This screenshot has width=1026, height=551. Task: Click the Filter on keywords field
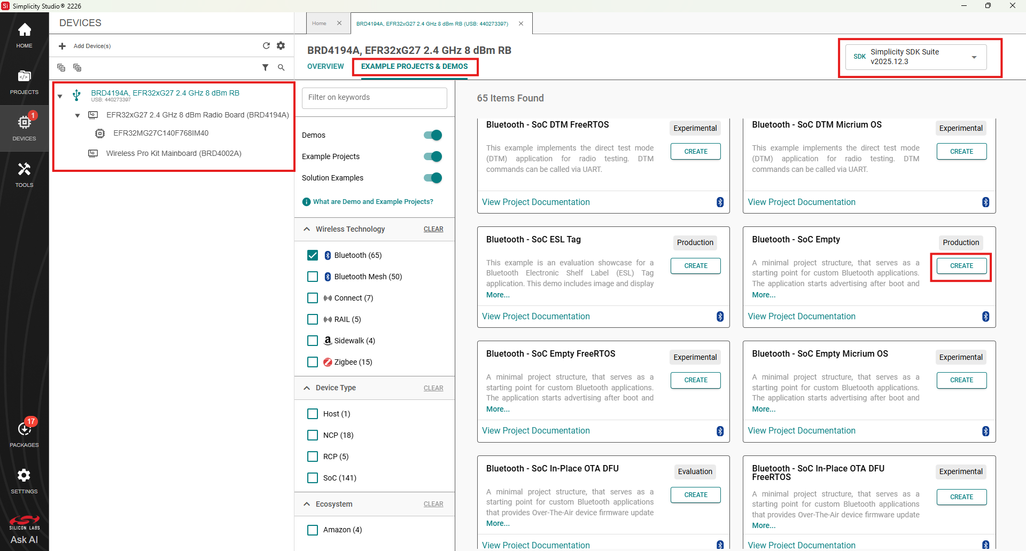pos(375,98)
